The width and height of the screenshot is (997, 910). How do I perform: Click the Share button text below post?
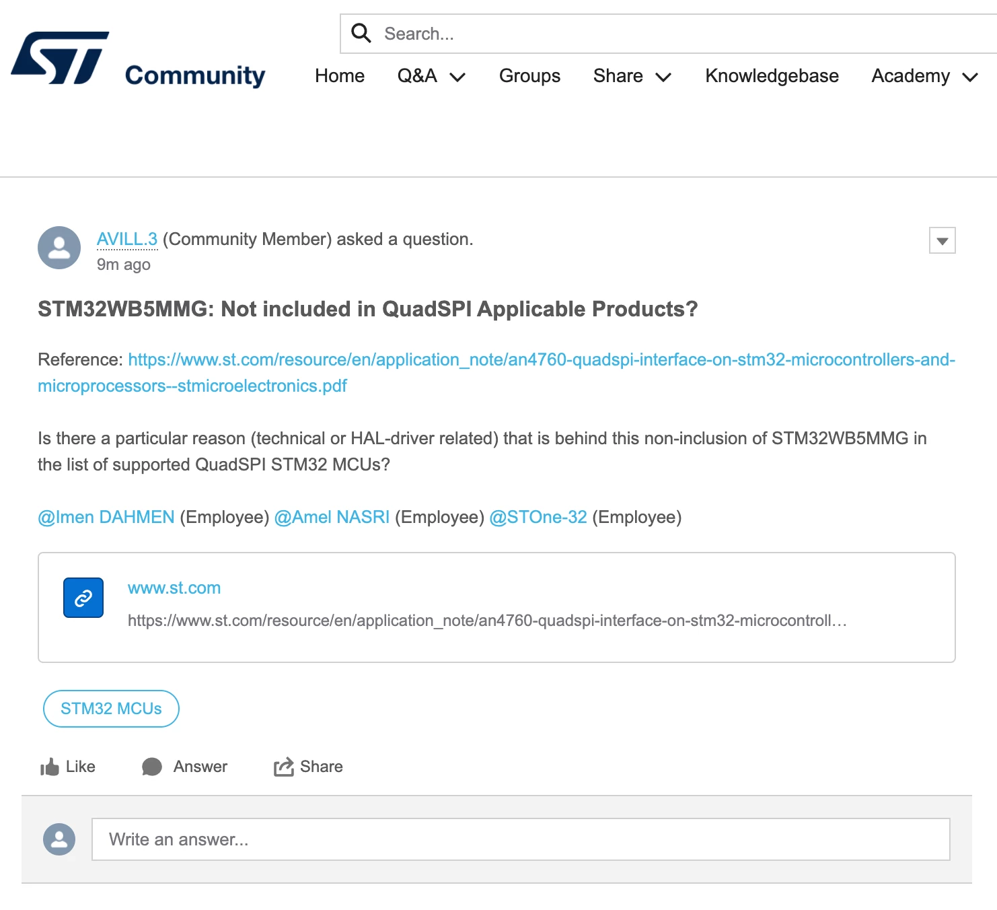click(x=322, y=767)
